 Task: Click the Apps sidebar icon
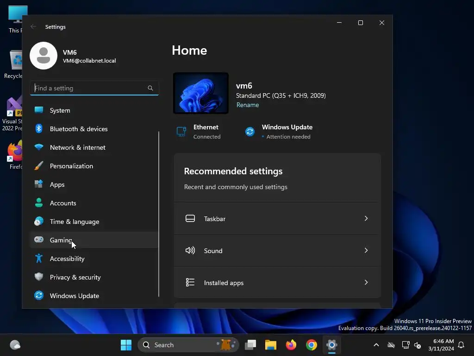[39, 184]
